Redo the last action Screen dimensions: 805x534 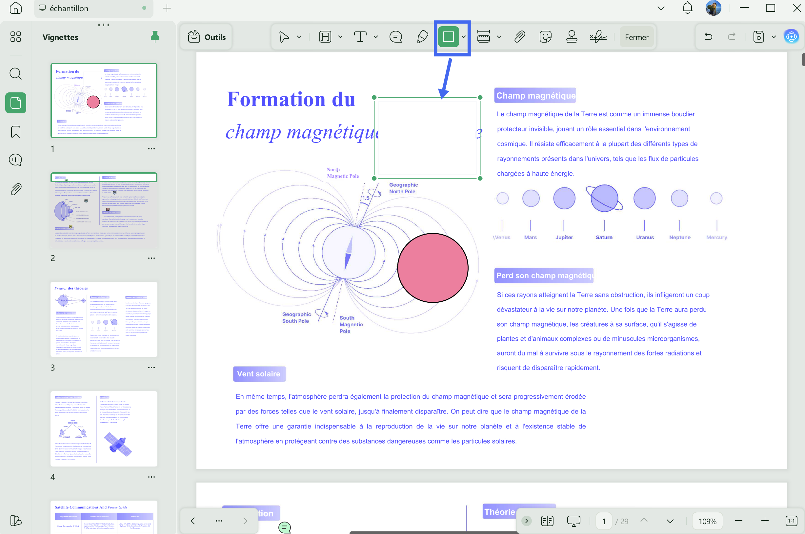[731, 36]
